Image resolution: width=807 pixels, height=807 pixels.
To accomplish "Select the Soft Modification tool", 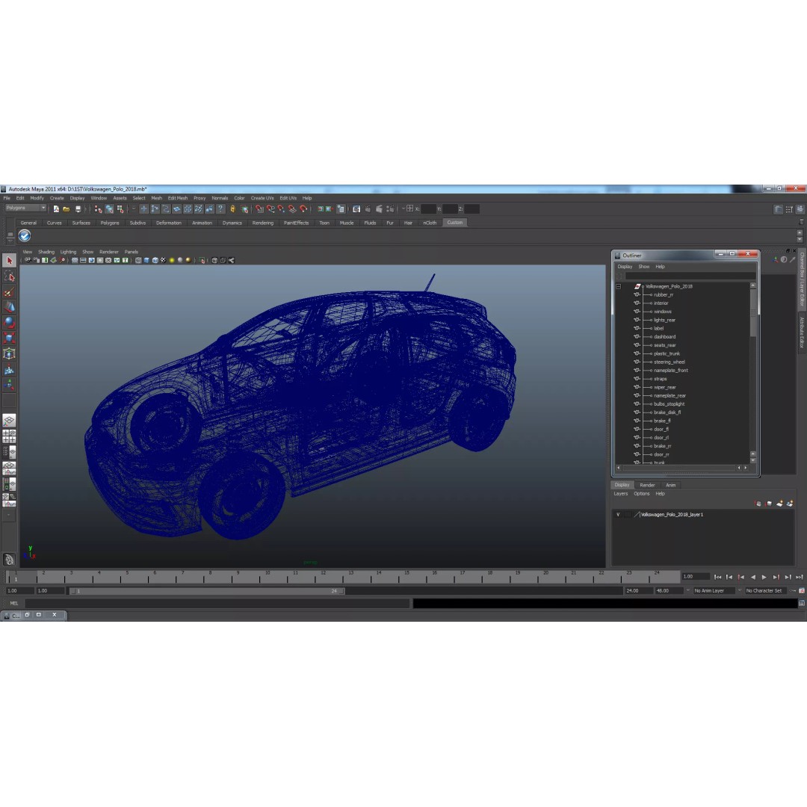I will point(9,369).
